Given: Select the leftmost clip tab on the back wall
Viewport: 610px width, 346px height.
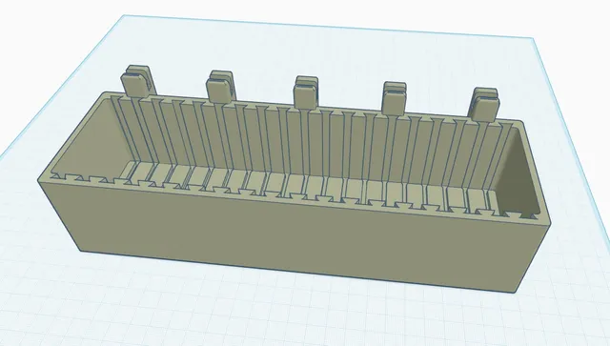Looking at the screenshot, I should [137, 81].
